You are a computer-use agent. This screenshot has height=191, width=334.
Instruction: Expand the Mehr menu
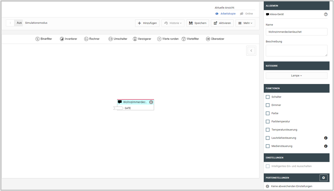(245, 23)
